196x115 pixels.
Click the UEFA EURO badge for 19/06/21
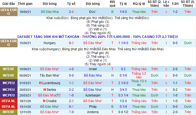pos(8,12)
